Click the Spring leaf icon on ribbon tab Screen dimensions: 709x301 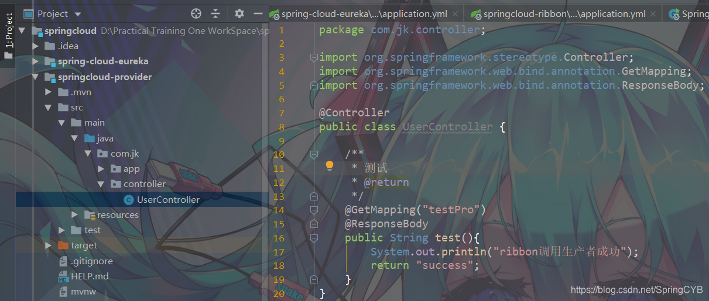pos(477,14)
